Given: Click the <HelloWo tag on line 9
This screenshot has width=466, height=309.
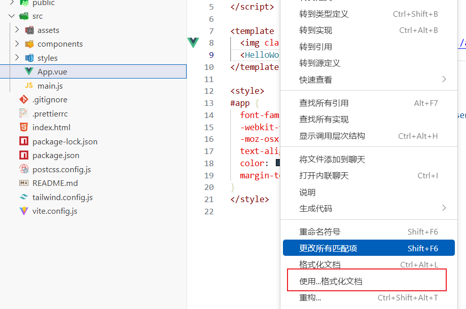Looking at the screenshot, I should pyautogui.click(x=260, y=55).
